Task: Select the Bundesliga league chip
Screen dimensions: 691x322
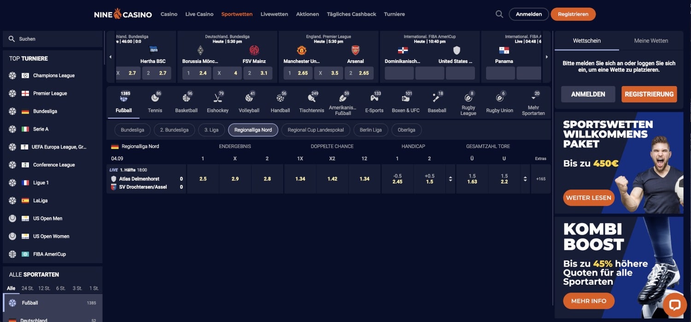Action: (133, 130)
